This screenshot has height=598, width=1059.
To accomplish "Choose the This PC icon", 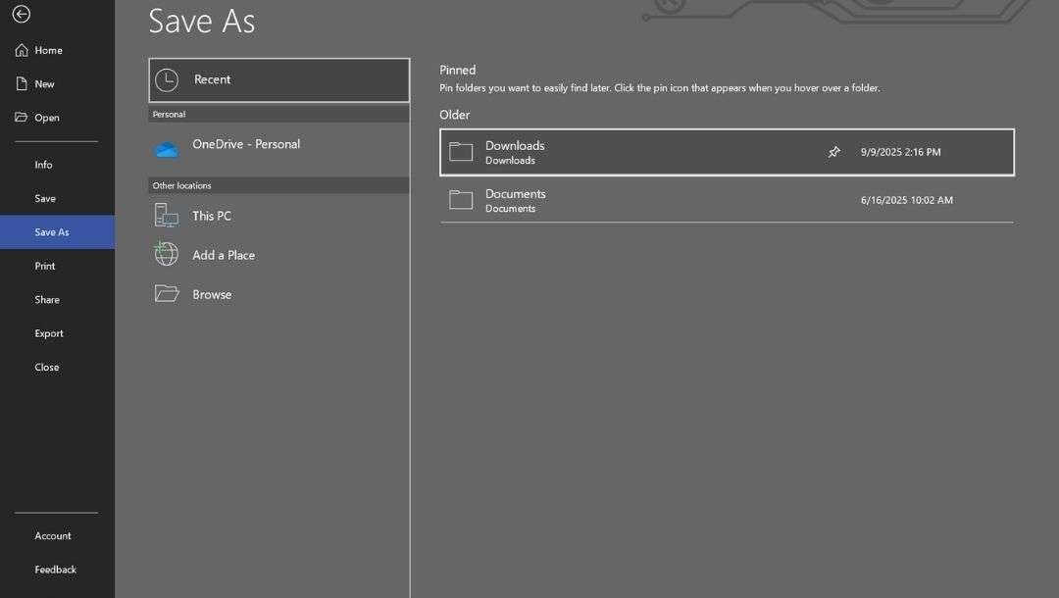I will coord(166,215).
